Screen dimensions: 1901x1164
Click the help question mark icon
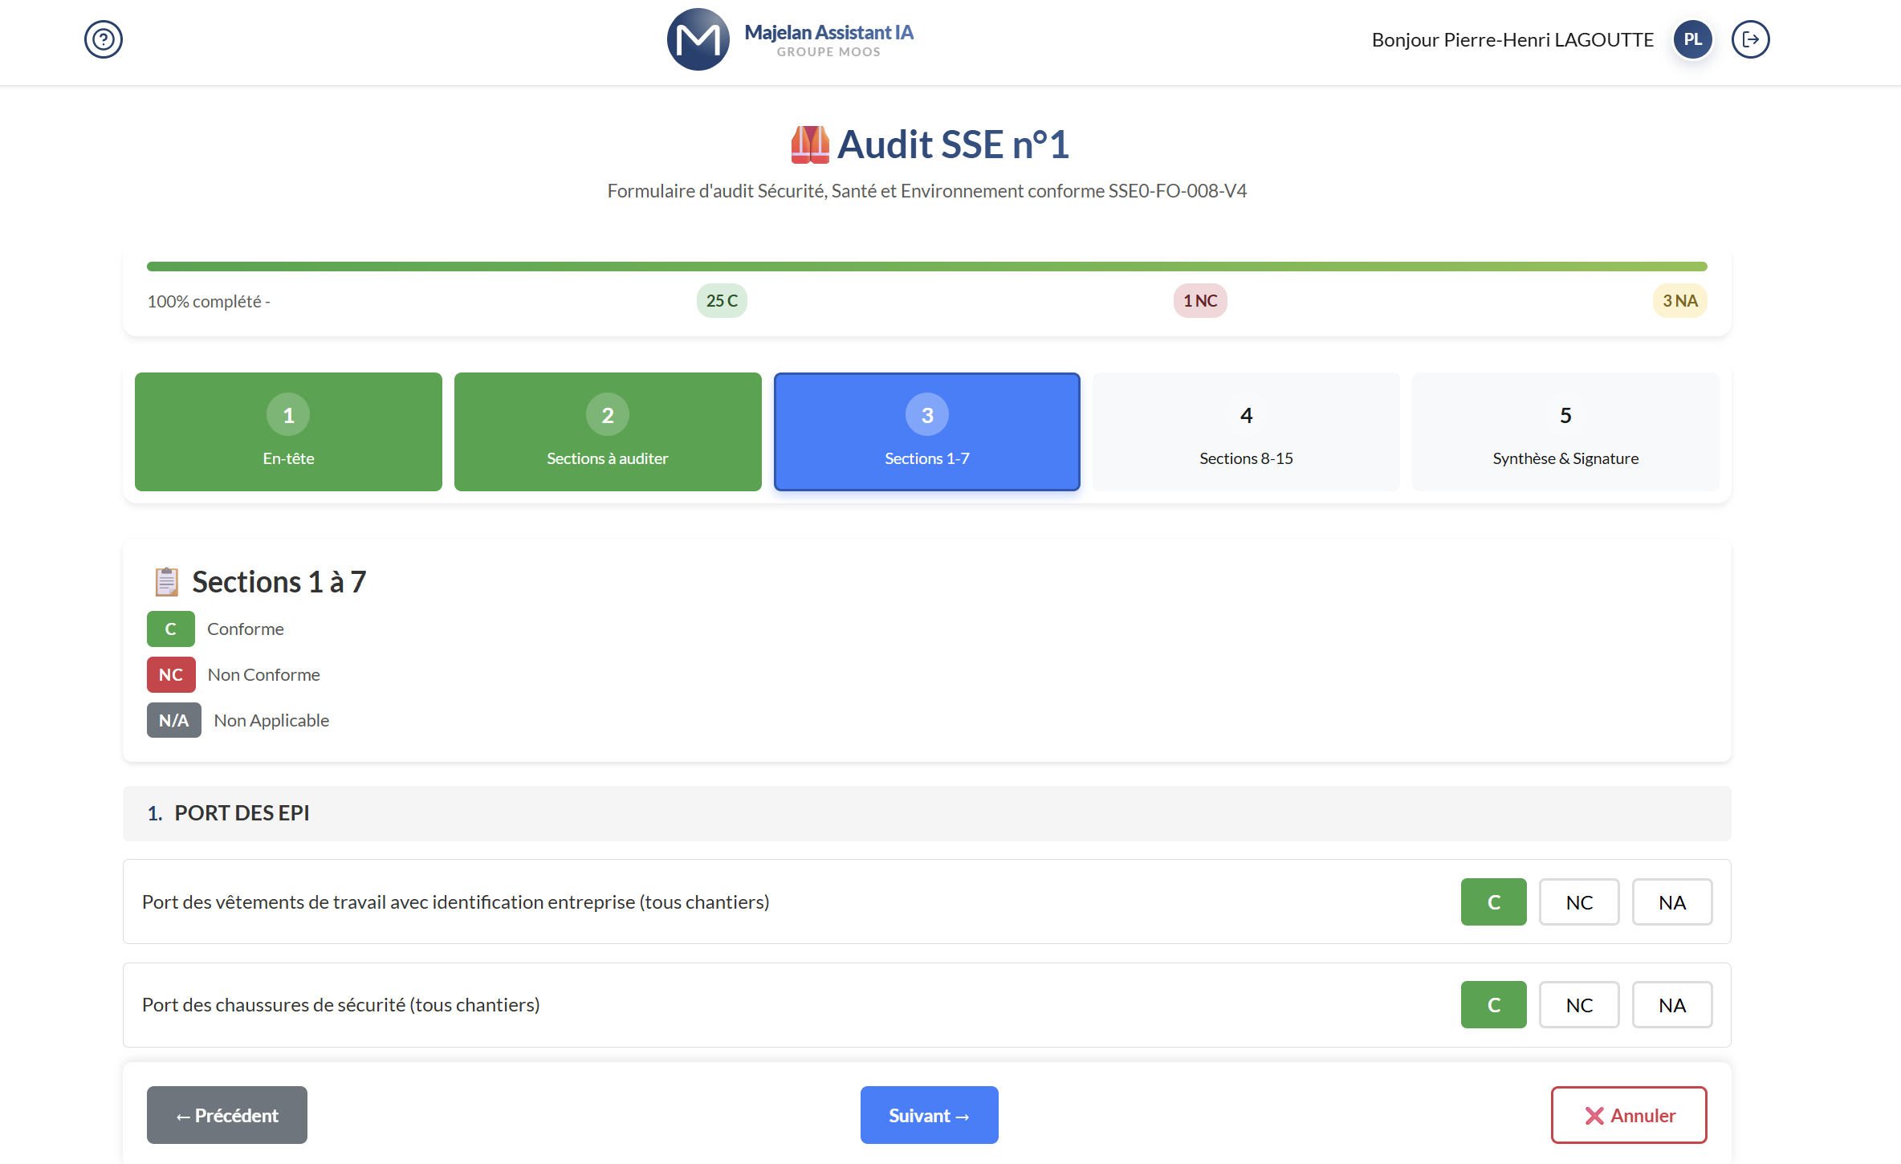click(104, 39)
